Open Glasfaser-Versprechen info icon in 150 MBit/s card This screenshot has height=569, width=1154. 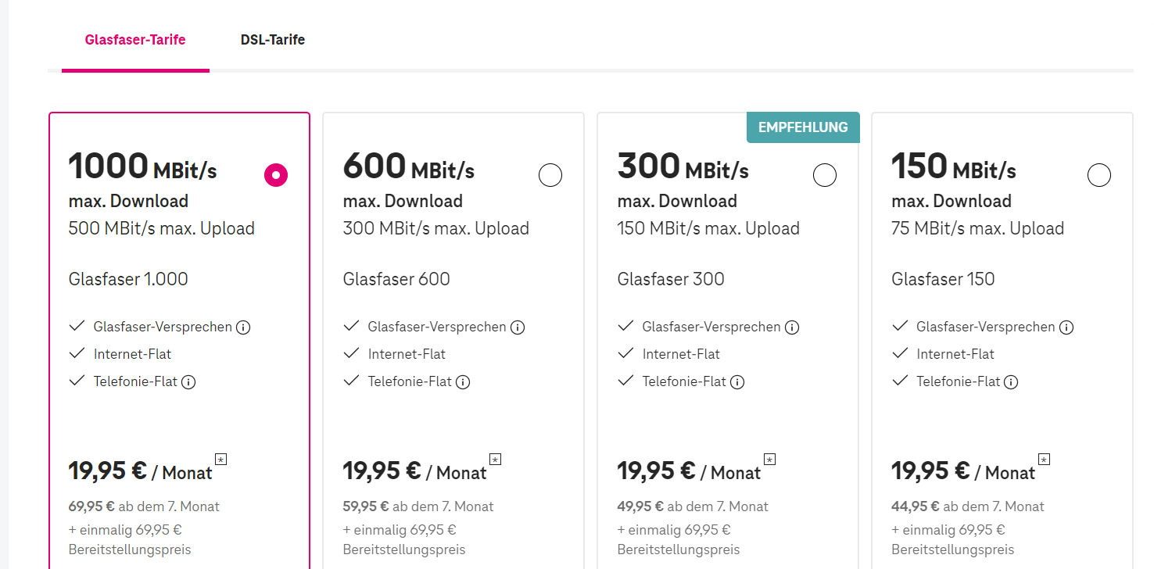click(x=1066, y=327)
